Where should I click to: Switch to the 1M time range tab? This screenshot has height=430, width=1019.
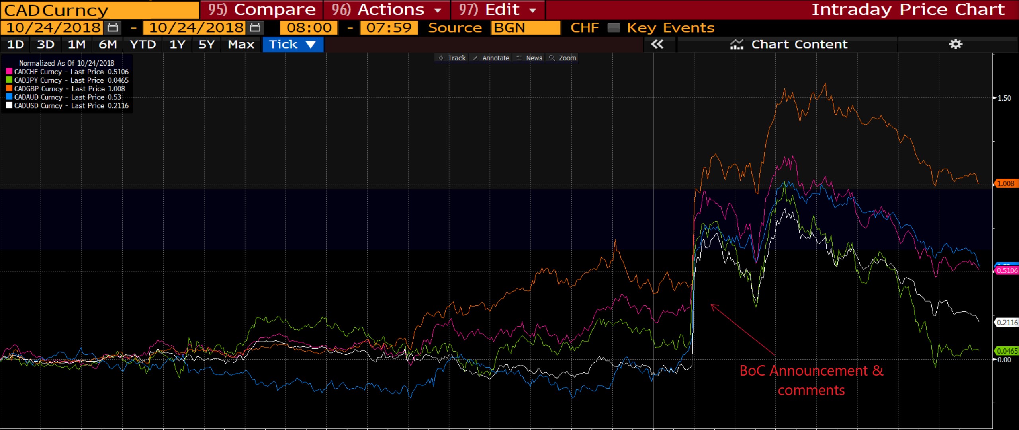coord(76,44)
